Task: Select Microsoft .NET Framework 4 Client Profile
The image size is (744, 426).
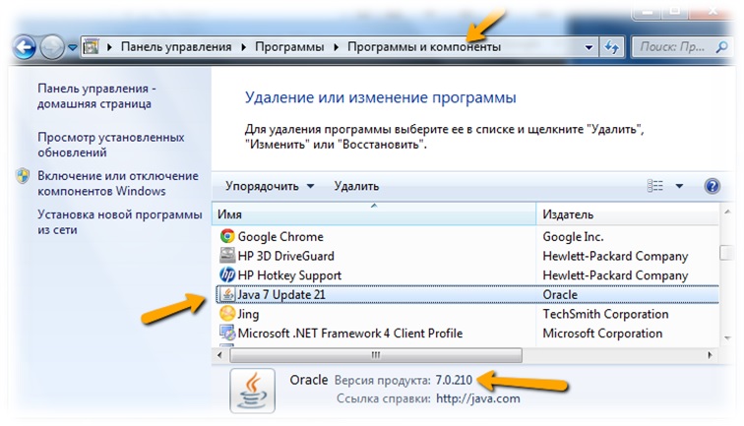Action: coord(350,334)
